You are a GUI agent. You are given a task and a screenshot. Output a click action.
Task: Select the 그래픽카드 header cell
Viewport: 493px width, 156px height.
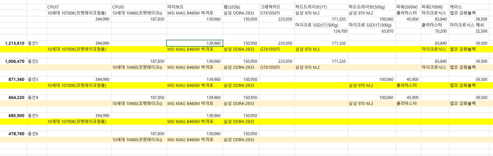pos(277,7)
